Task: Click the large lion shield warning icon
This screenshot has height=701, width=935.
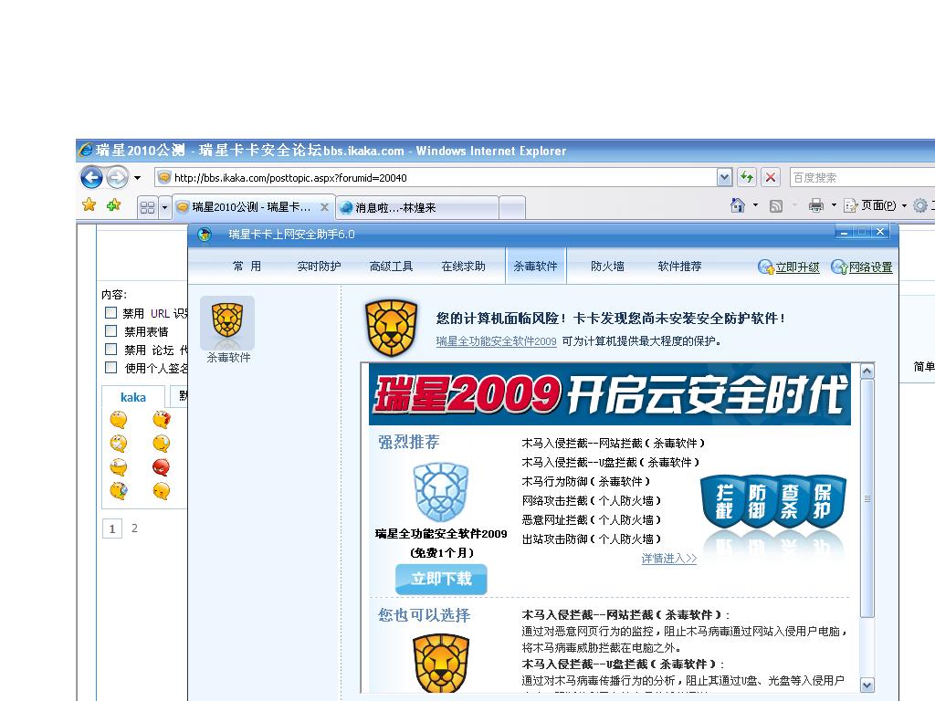Action: click(x=392, y=328)
